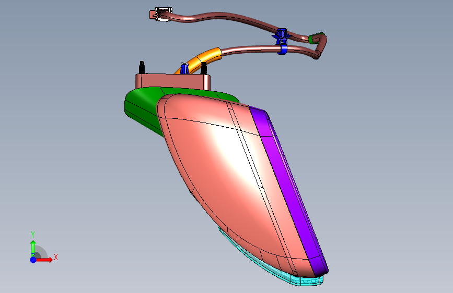Select the green grommet at the cable bend
Image resolution: width=453 pixels, height=293 pixels.
312,39
